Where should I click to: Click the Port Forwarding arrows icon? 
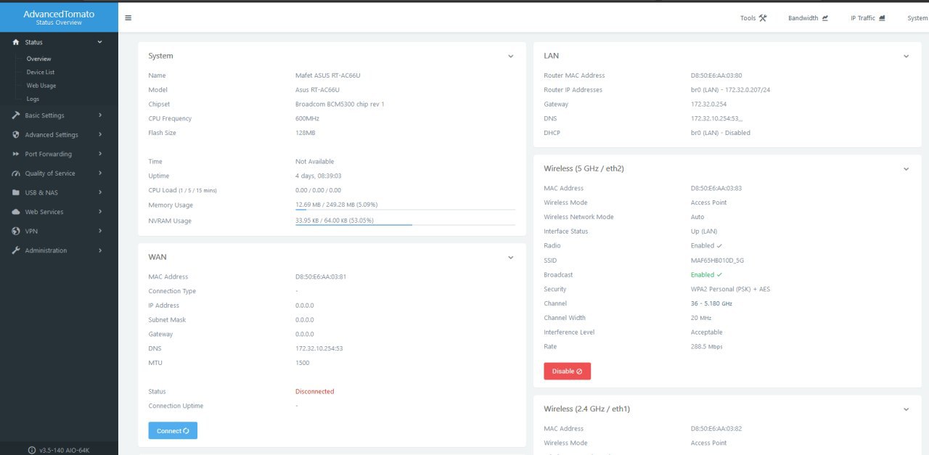[16, 154]
